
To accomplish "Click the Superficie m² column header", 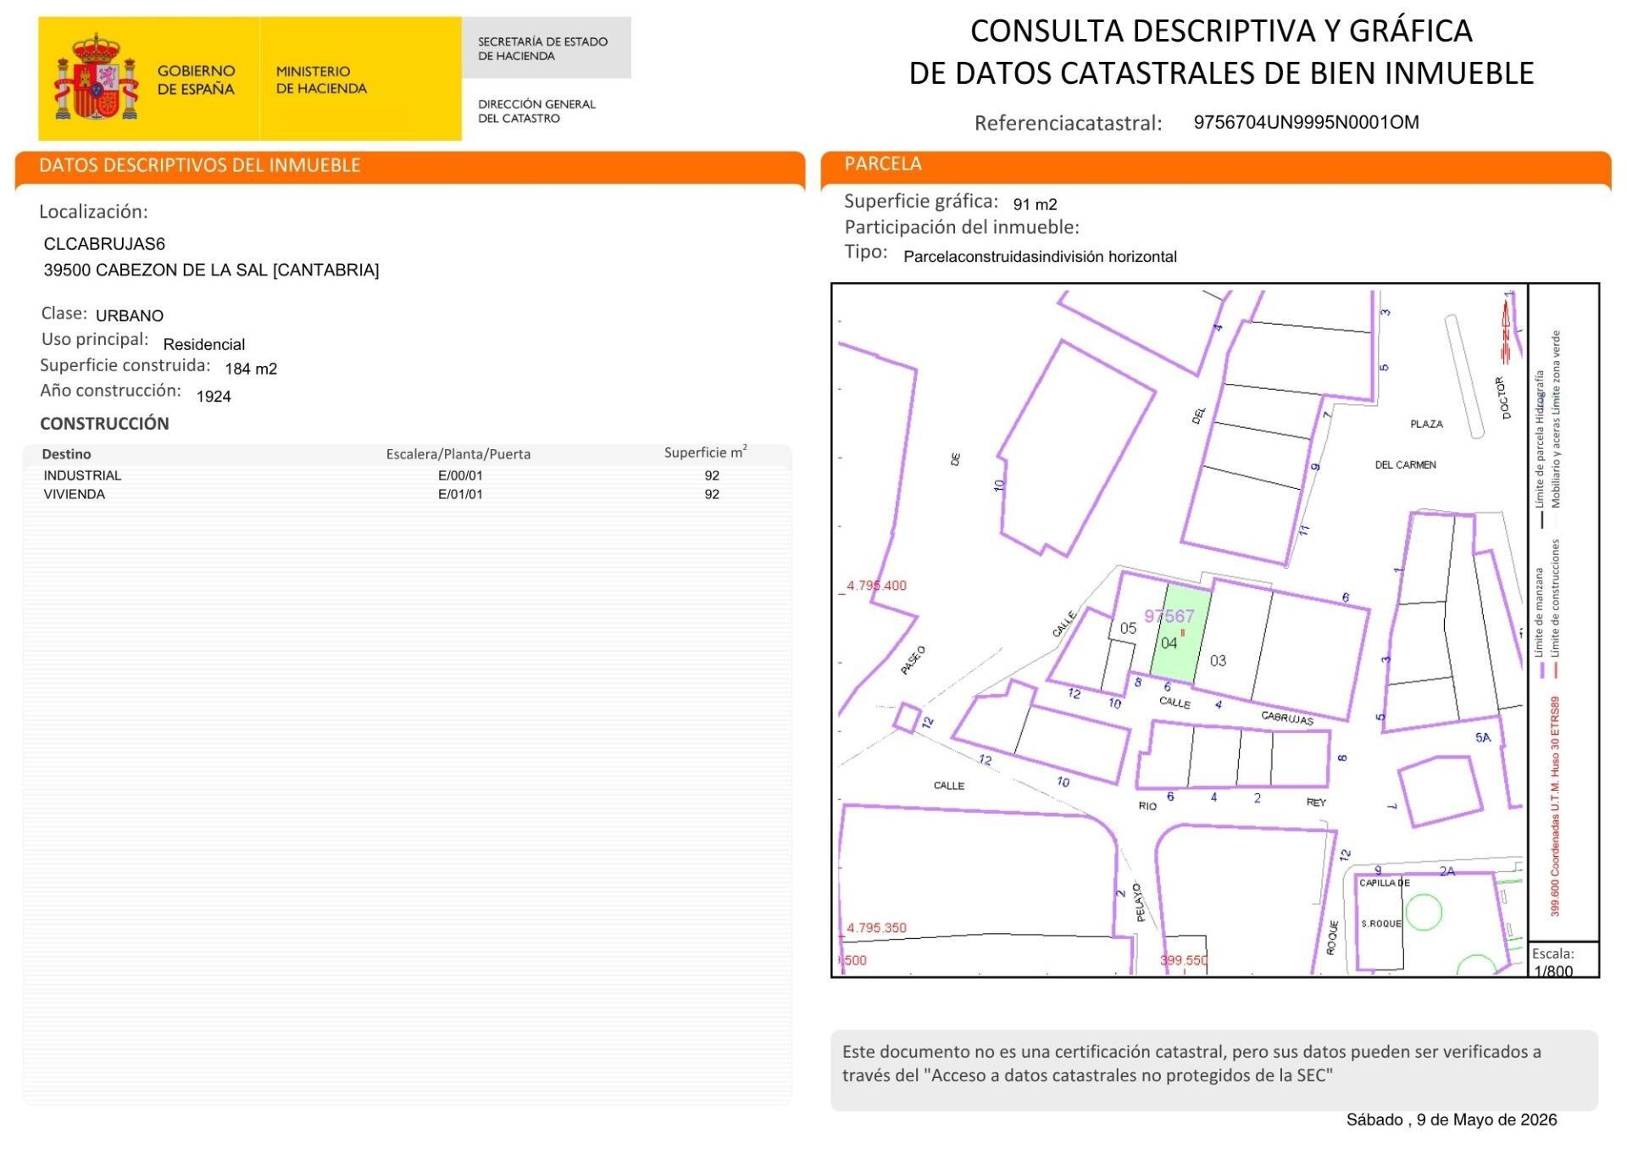I will click(x=706, y=453).
